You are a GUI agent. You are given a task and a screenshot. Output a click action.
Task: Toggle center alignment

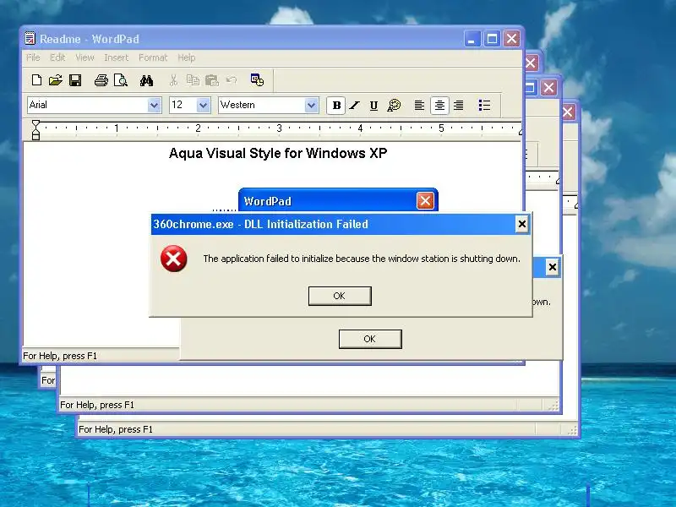pyautogui.click(x=439, y=105)
